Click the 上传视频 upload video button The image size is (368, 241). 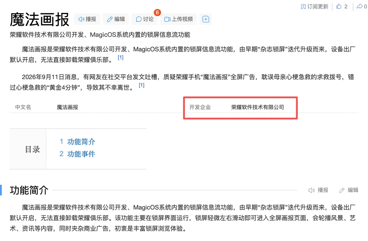tap(179, 19)
